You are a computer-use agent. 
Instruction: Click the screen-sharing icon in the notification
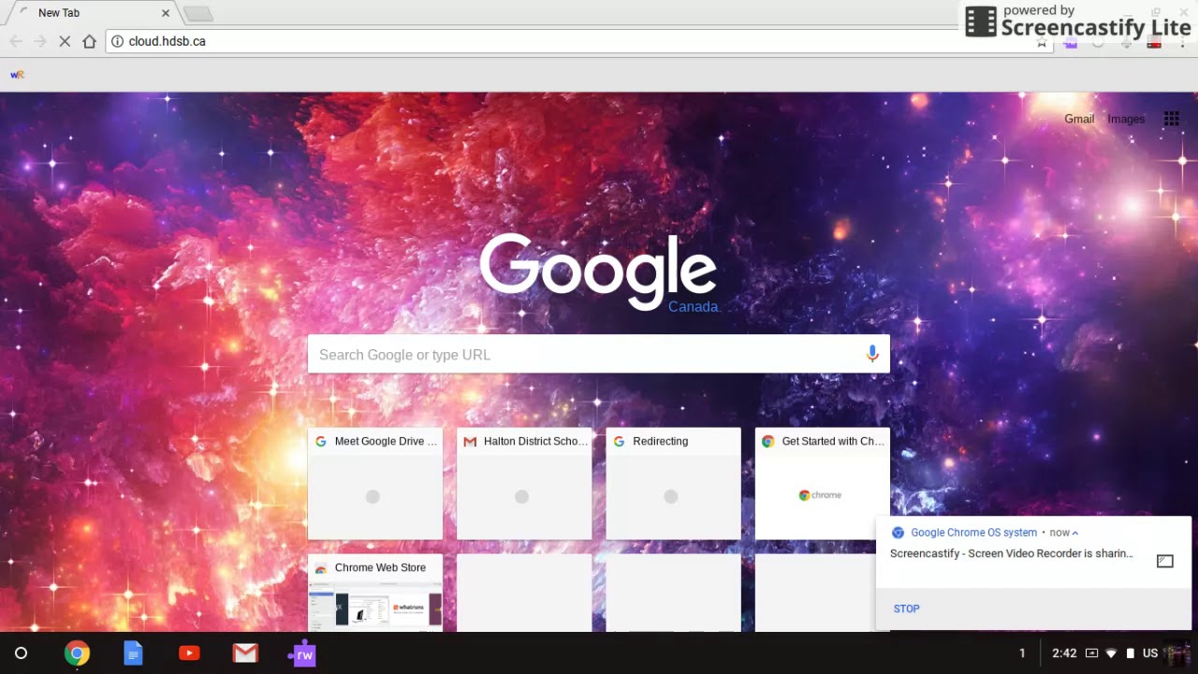(1165, 561)
